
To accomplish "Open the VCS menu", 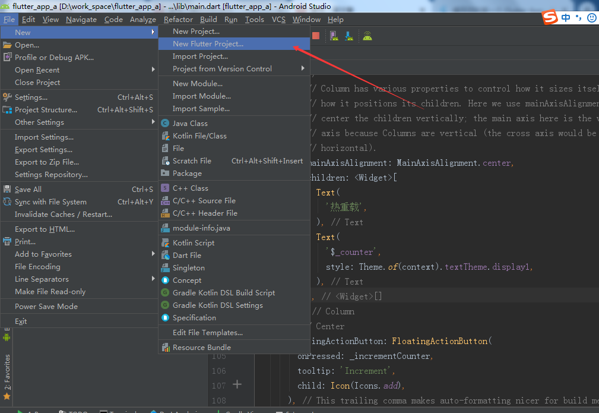I will click(x=278, y=20).
